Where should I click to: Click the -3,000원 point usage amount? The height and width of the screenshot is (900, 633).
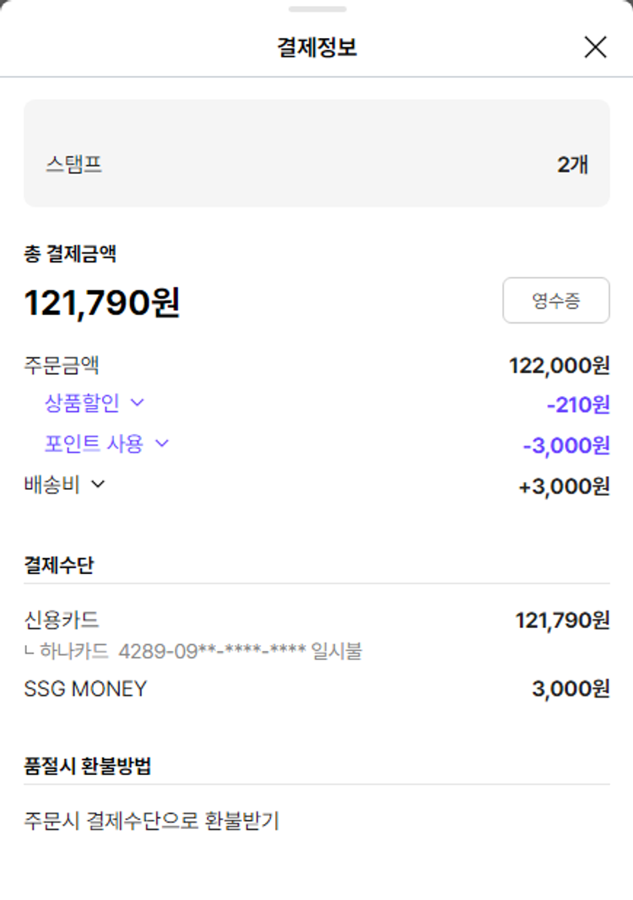(x=565, y=445)
